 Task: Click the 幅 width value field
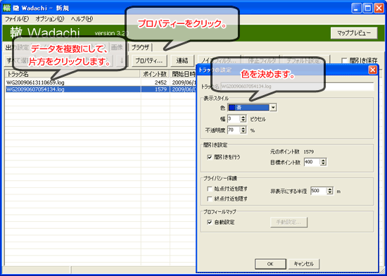pos(234,119)
